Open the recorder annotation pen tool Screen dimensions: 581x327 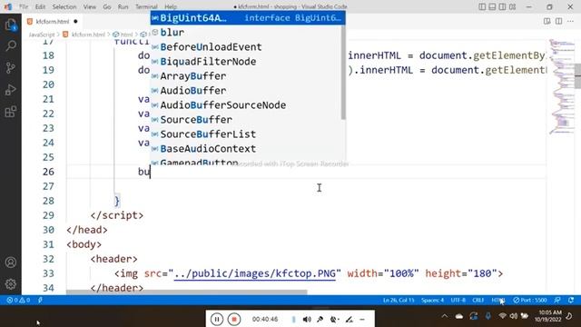[349, 319]
